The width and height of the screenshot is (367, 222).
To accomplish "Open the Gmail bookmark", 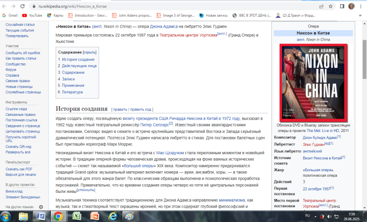I will pos(10,15).
